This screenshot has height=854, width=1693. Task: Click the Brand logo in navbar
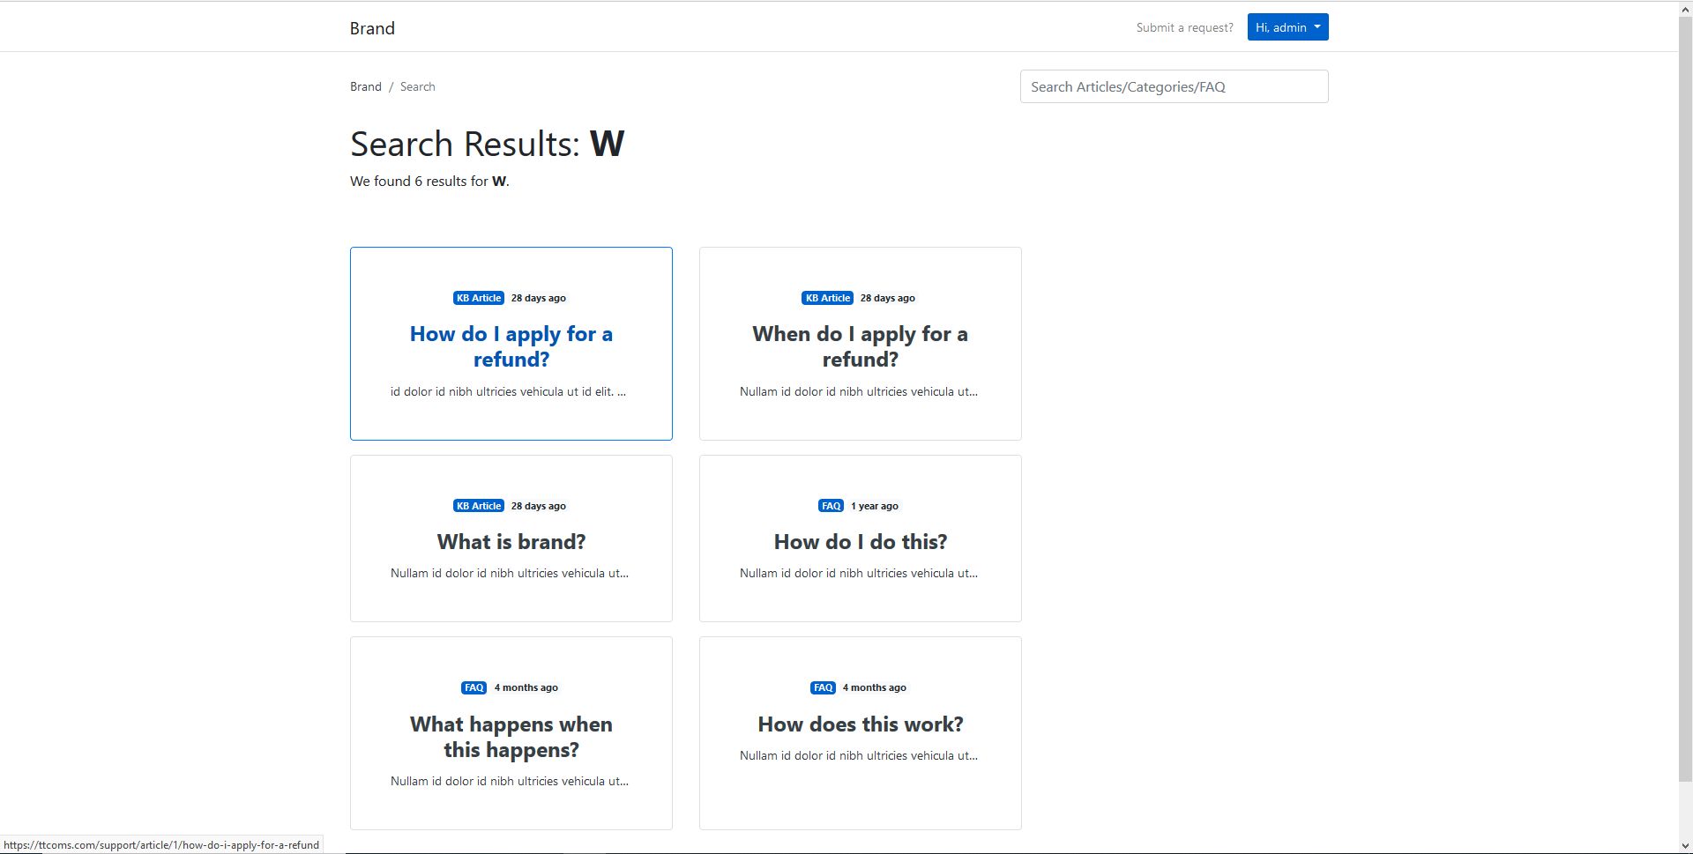372,28
